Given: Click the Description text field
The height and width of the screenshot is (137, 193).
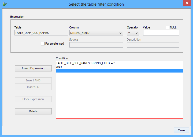Looking at the screenshot, I should tap(153, 45).
